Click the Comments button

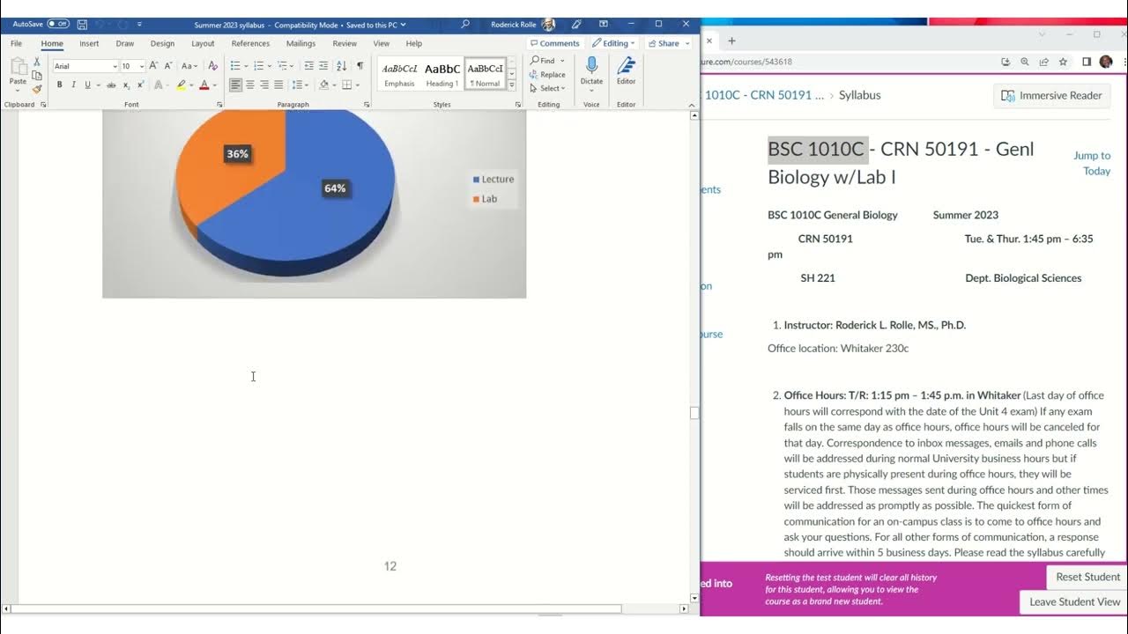pyautogui.click(x=555, y=43)
